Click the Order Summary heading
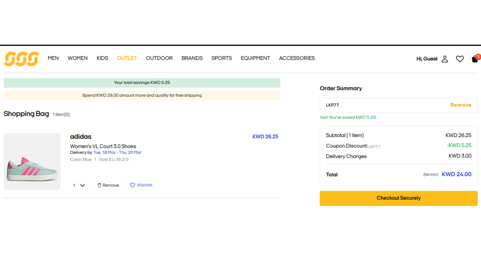Image resolution: width=481 pixels, height=253 pixels. tap(341, 89)
